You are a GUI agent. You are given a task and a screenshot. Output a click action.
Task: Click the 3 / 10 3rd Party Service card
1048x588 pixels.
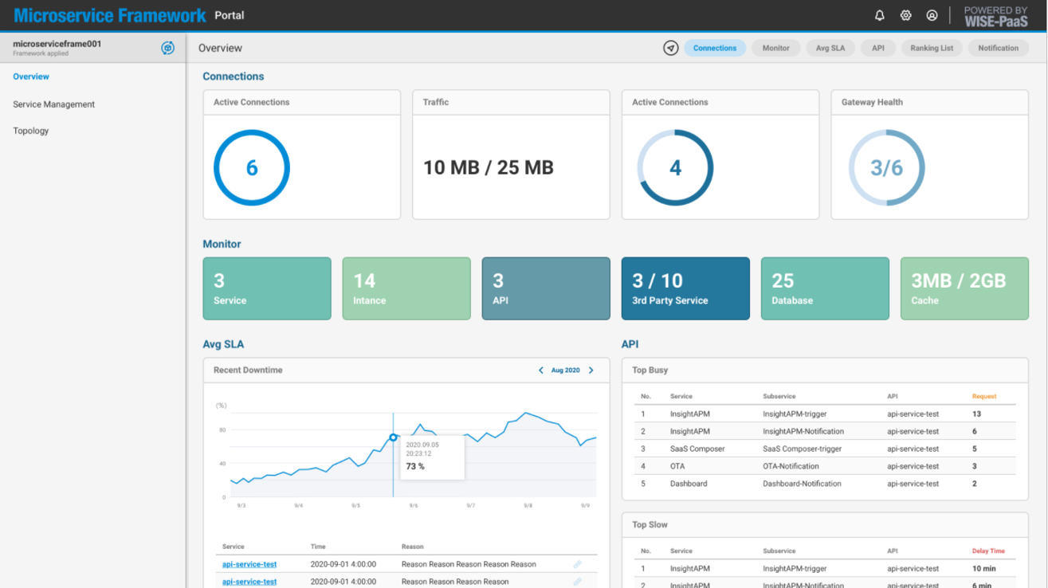coord(685,288)
